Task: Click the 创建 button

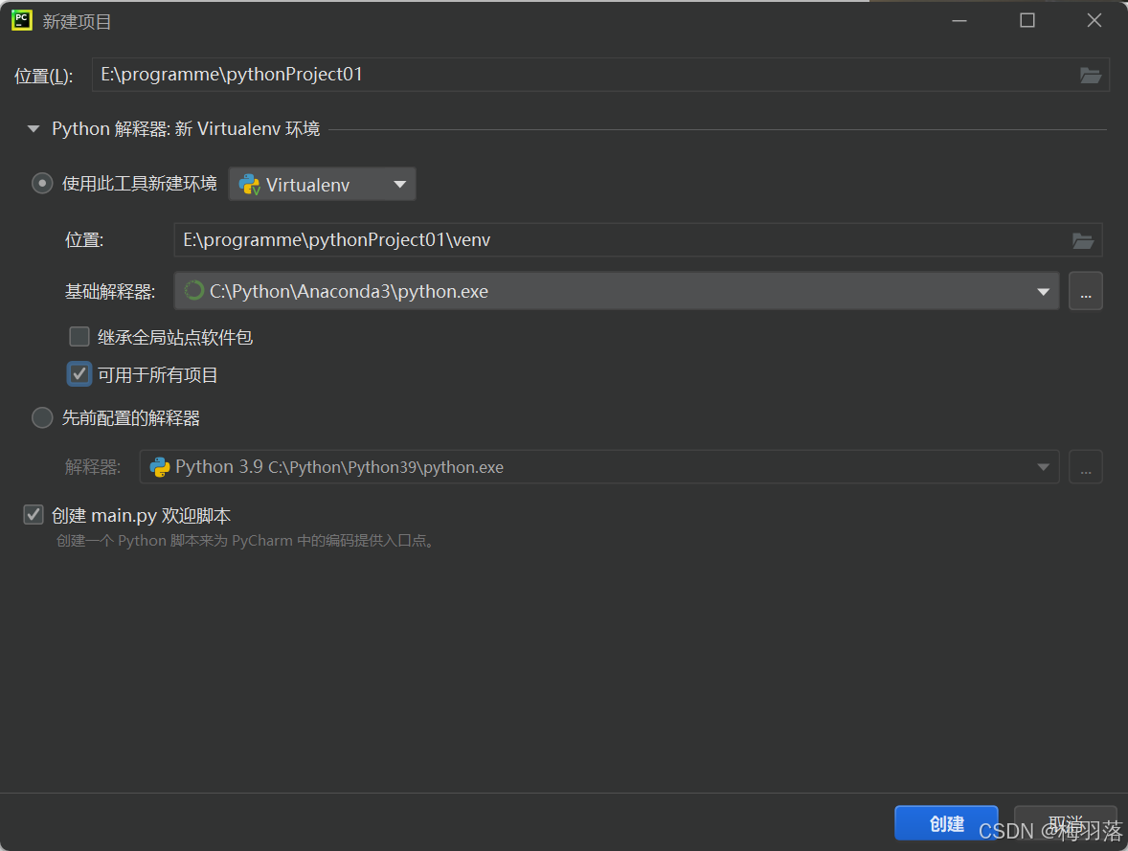Action: tap(946, 823)
